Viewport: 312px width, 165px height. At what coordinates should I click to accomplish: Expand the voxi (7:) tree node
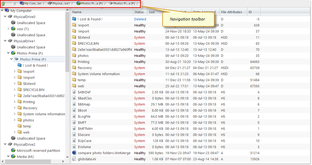tap(8, 29)
